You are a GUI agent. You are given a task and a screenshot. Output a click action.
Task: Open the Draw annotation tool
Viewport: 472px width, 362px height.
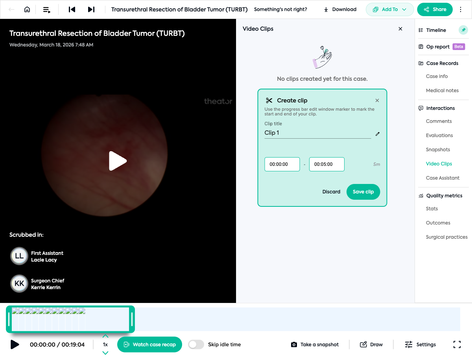point(371,344)
